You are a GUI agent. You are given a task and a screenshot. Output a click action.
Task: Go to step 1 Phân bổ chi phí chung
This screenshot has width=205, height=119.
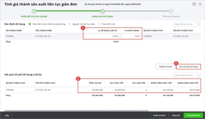click(34, 11)
